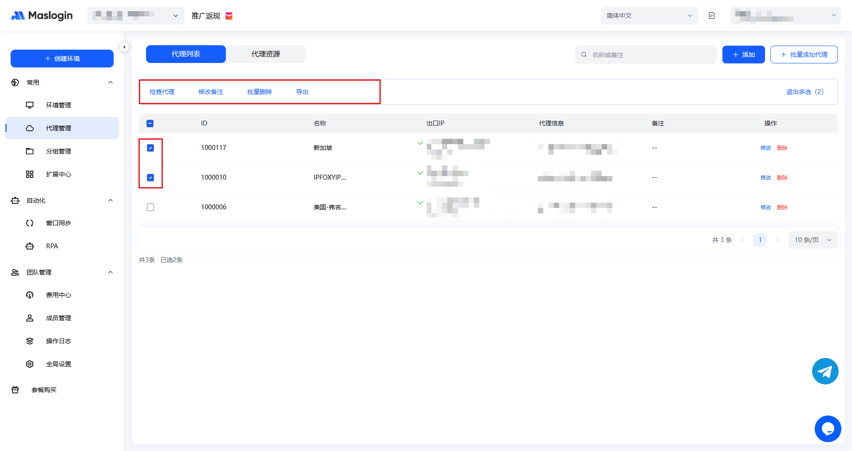The width and height of the screenshot is (852, 451).
Task: Click 批量删除 in the bulk actions bar
Action: point(259,92)
